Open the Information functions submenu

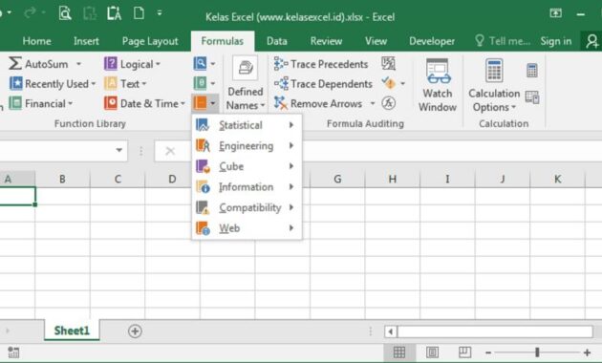click(x=247, y=187)
